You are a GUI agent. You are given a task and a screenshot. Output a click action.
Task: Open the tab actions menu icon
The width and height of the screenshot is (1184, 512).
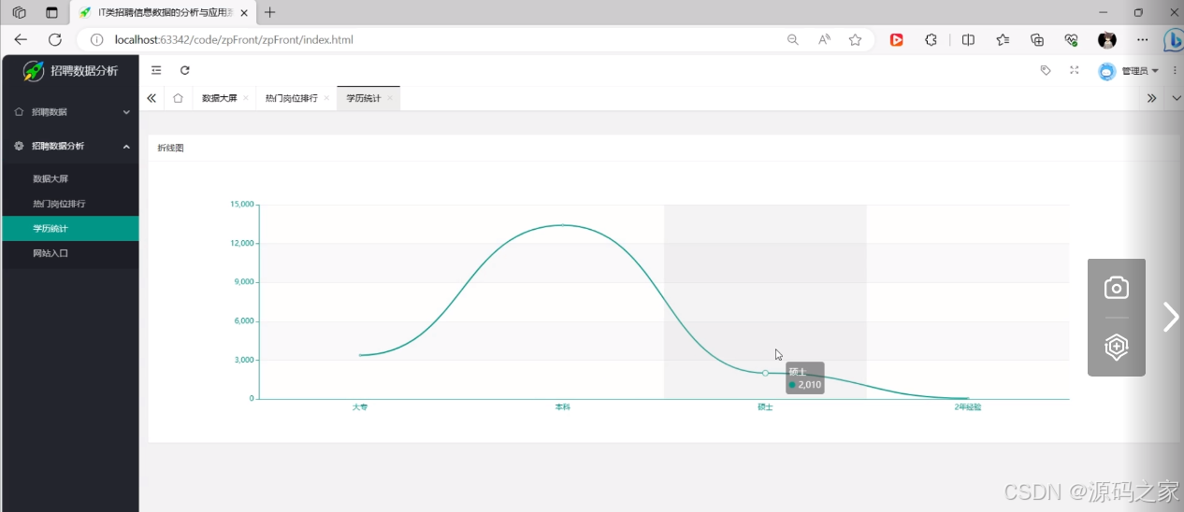tap(51, 12)
